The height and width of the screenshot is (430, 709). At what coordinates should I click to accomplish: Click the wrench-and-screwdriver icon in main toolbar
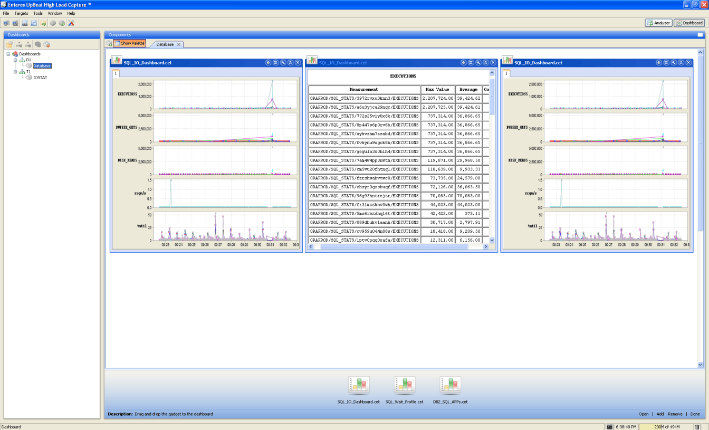coord(71,23)
